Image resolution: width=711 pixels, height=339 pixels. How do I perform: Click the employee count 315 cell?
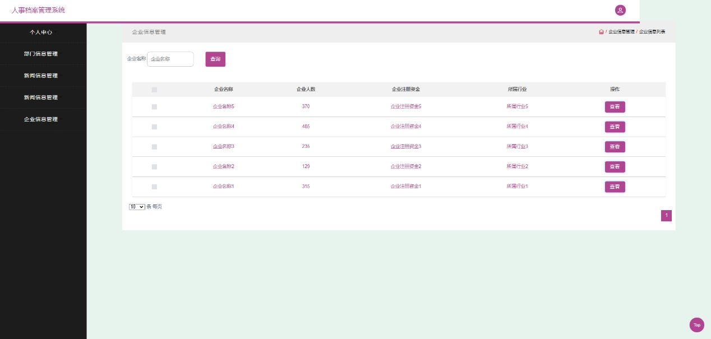click(306, 187)
